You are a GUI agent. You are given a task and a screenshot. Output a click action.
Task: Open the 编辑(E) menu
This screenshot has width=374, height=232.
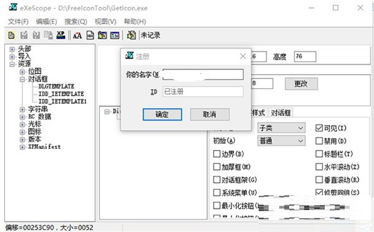(x=47, y=22)
